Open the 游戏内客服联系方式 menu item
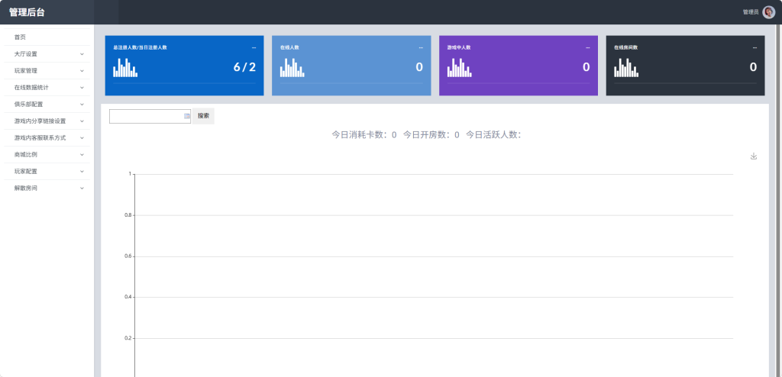 (47, 137)
